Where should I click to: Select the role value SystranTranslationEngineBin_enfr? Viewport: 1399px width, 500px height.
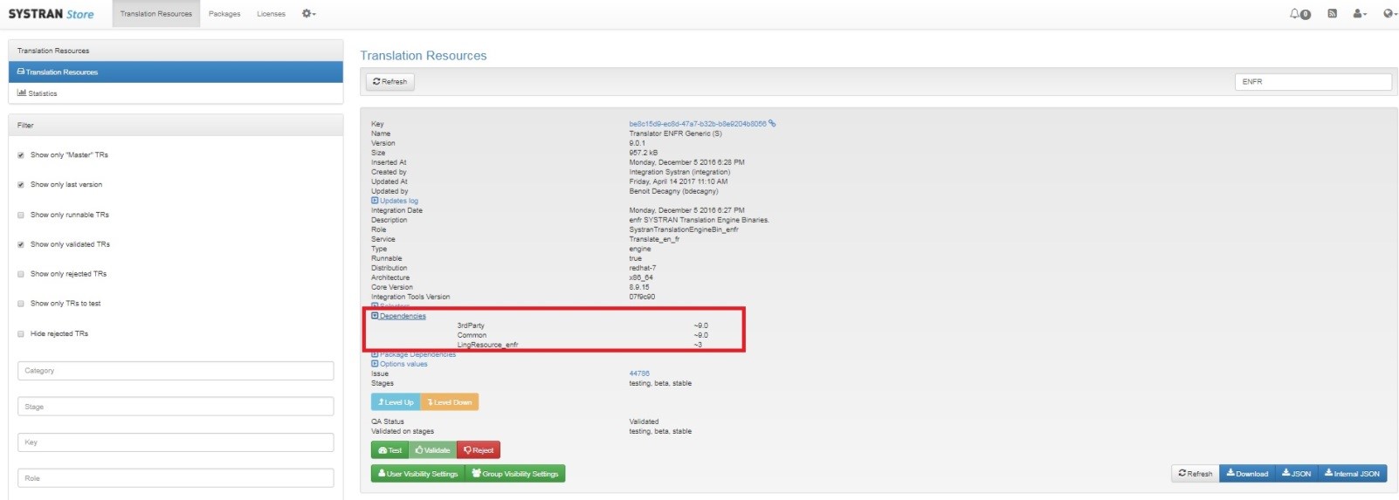[684, 229]
